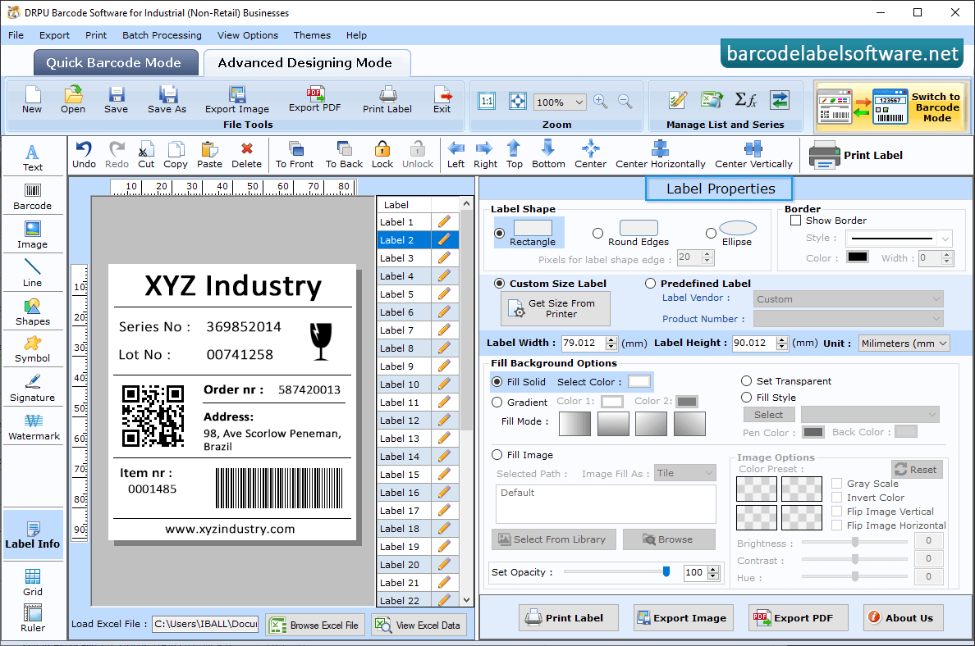Click Get Size From Printer button
Image resolution: width=975 pixels, height=646 pixels.
click(556, 309)
